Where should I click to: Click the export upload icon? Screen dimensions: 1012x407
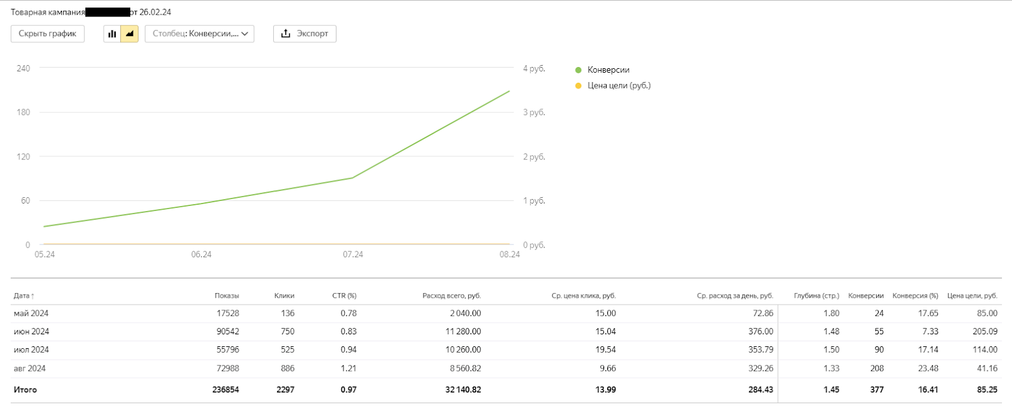[286, 33]
